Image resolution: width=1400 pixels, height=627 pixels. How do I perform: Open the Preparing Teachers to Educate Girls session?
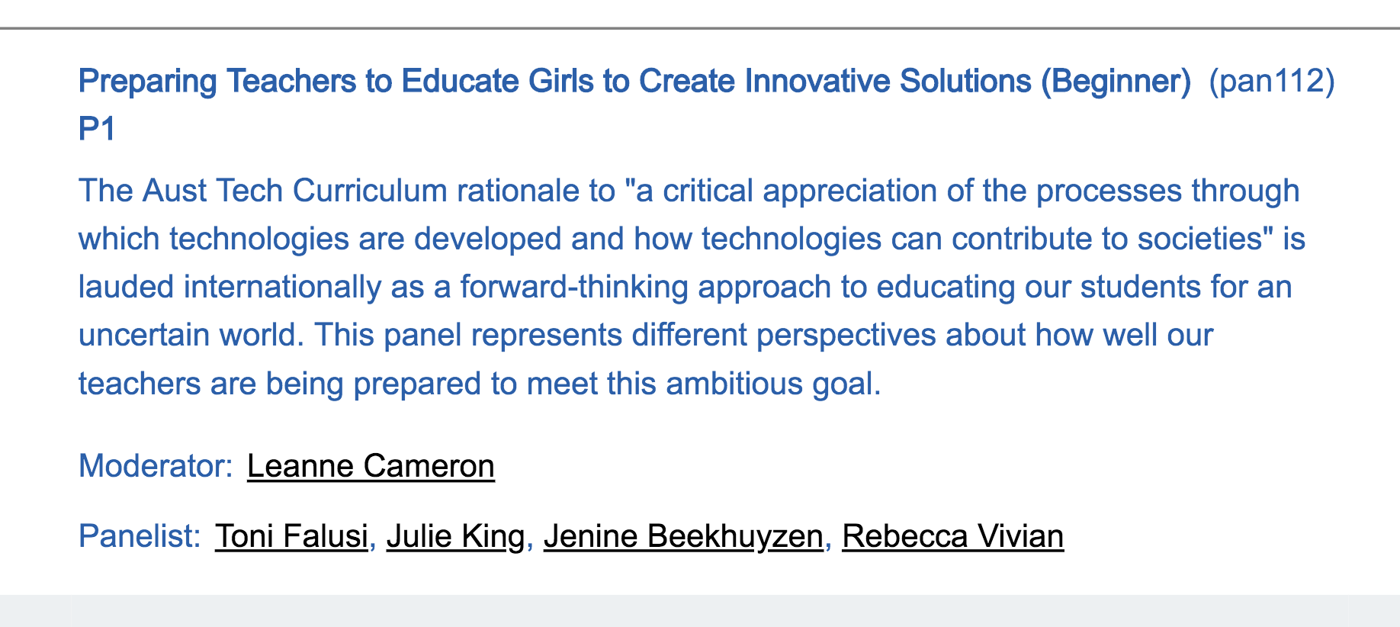click(634, 81)
